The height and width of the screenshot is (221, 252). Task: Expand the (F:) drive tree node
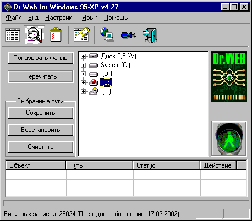tap(83, 91)
